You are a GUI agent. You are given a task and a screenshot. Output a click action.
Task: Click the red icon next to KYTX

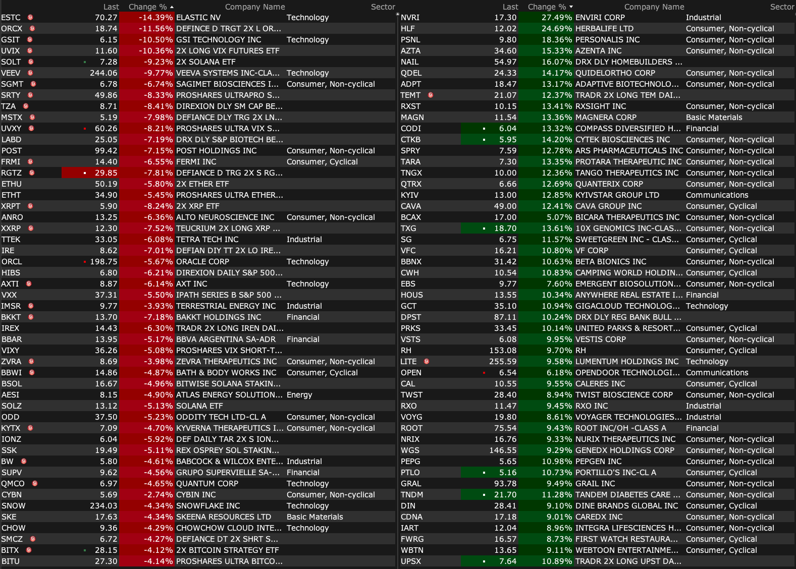tap(30, 428)
